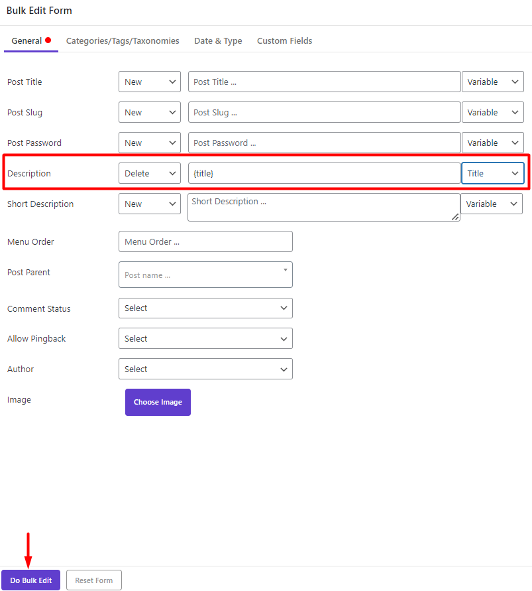The width and height of the screenshot is (532, 591).
Task: Click the Do Bulk Edit button
Action: point(31,580)
